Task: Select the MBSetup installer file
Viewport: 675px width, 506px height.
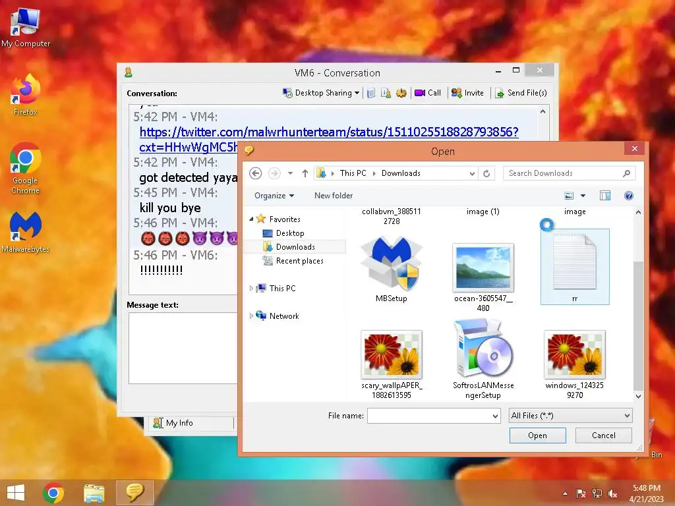Action: [x=392, y=269]
